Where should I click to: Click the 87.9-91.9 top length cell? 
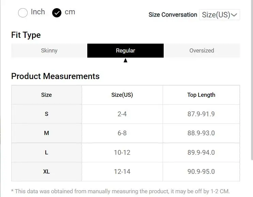coord(201,114)
